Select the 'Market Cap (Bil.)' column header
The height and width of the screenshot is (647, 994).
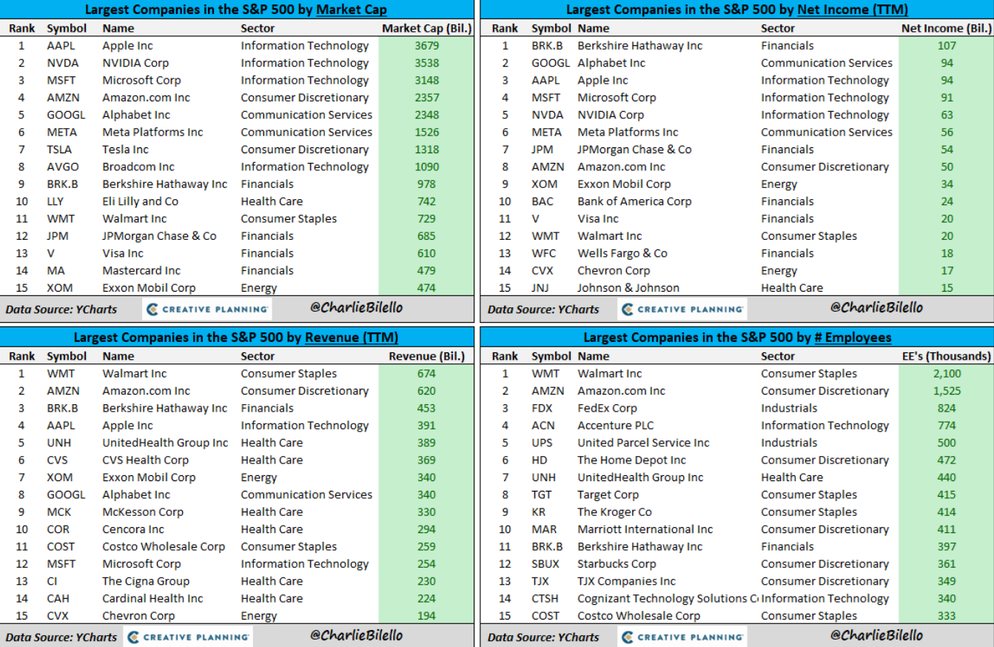click(x=426, y=28)
